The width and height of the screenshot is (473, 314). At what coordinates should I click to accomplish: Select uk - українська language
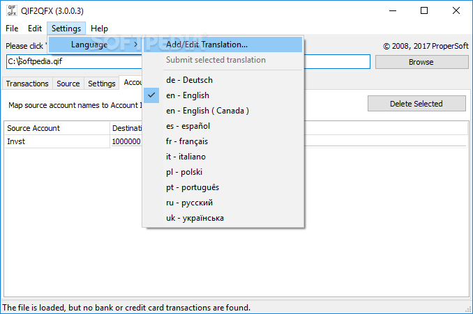click(223, 218)
